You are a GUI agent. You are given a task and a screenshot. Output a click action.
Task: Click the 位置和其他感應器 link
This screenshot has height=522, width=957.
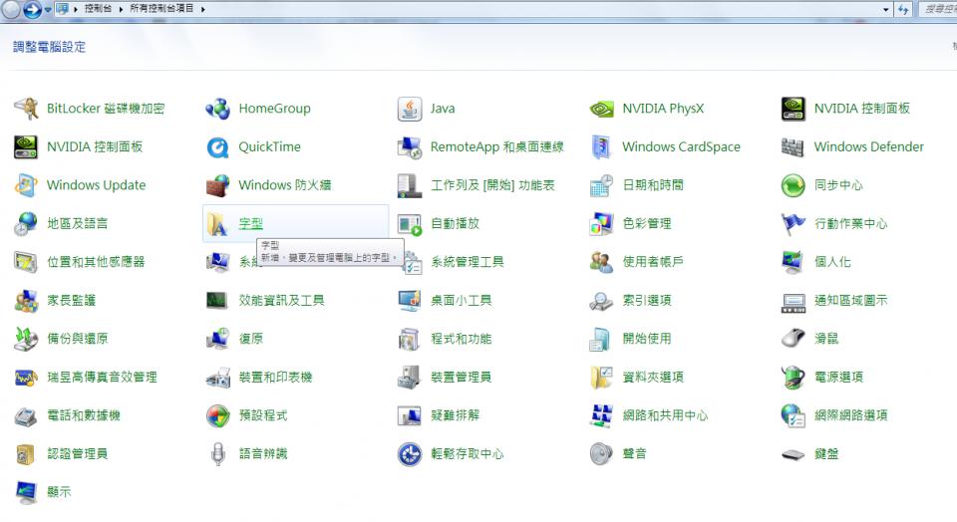pyautogui.click(x=96, y=262)
